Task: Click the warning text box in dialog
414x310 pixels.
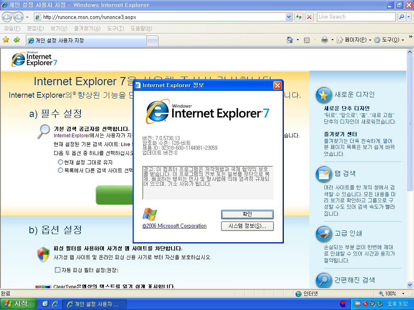Action: point(207,182)
